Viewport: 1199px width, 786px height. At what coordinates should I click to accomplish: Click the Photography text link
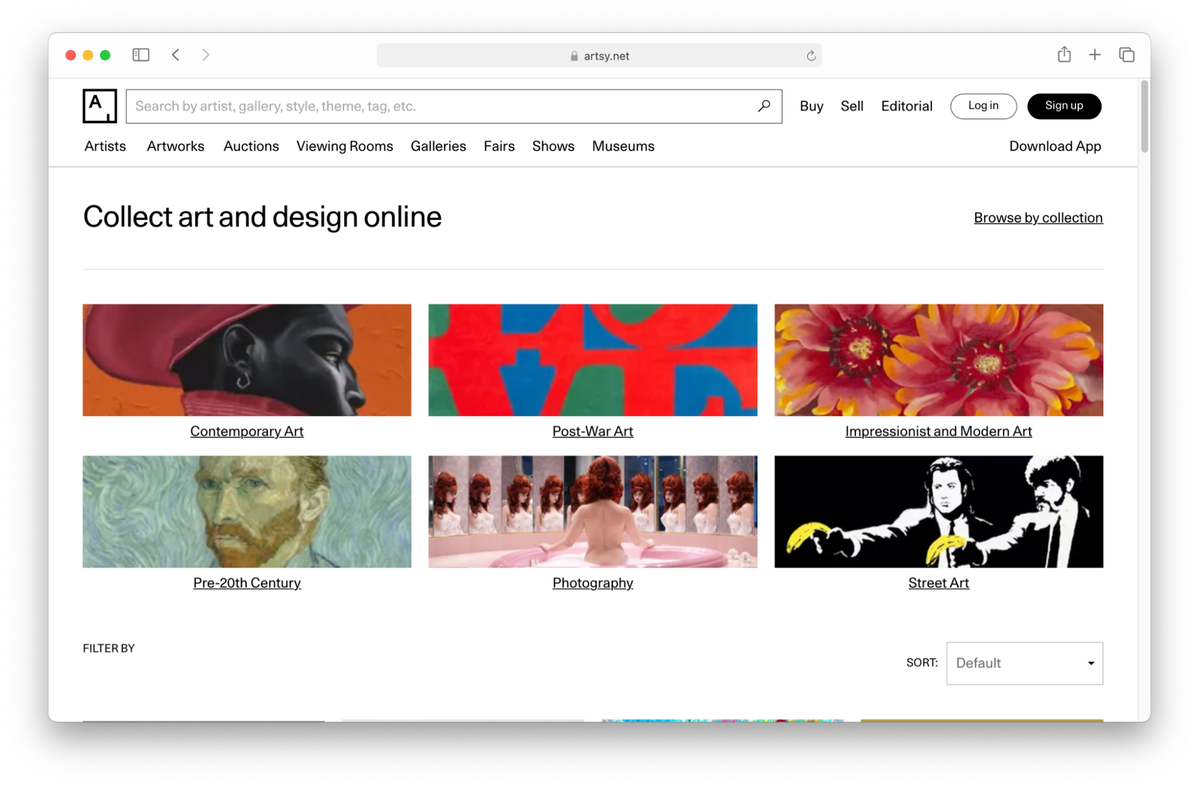(x=593, y=583)
